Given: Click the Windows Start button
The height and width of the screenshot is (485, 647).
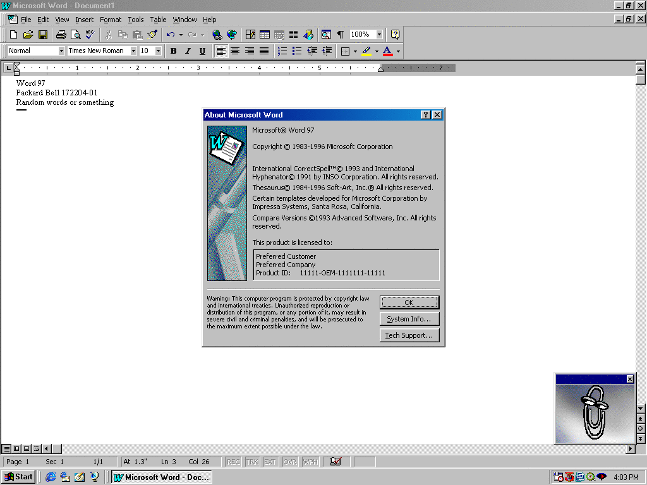Looking at the screenshot, I should (x=18, y=477).
